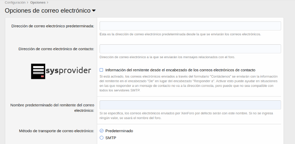Select the Predeterminado transport method radio
Screen dimensions: 295x144
point(102,131)
